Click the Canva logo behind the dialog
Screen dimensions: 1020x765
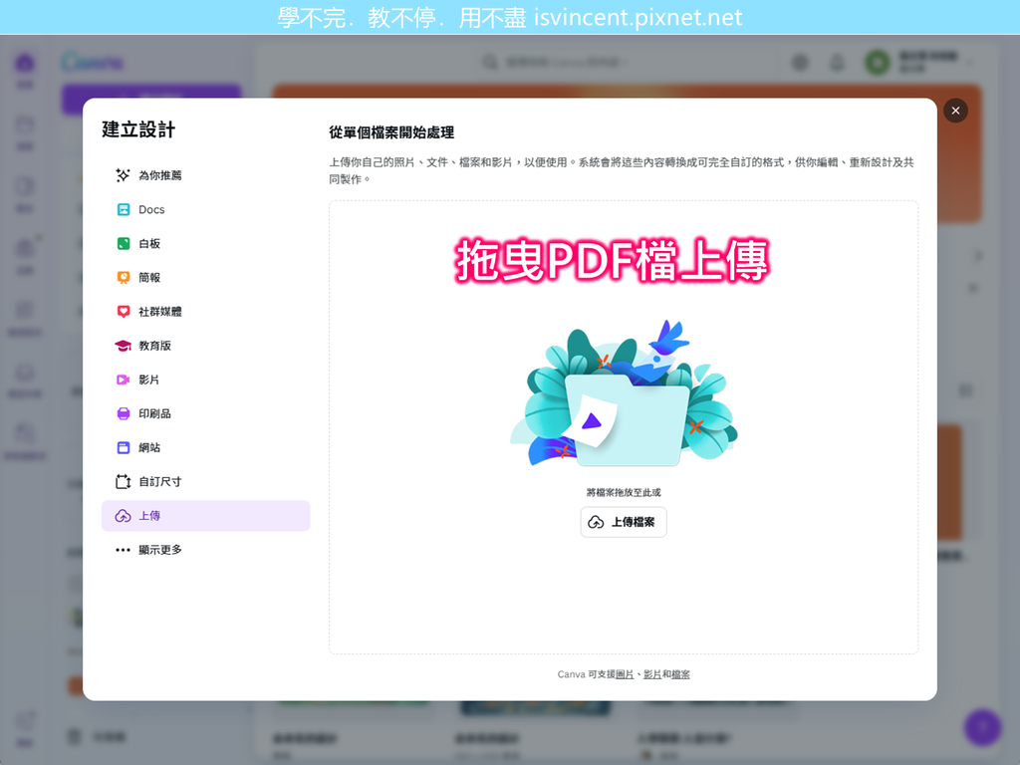[x=92, y=63]
